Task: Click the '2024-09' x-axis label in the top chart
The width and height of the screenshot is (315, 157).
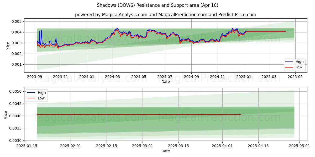Action: point(191,77)
